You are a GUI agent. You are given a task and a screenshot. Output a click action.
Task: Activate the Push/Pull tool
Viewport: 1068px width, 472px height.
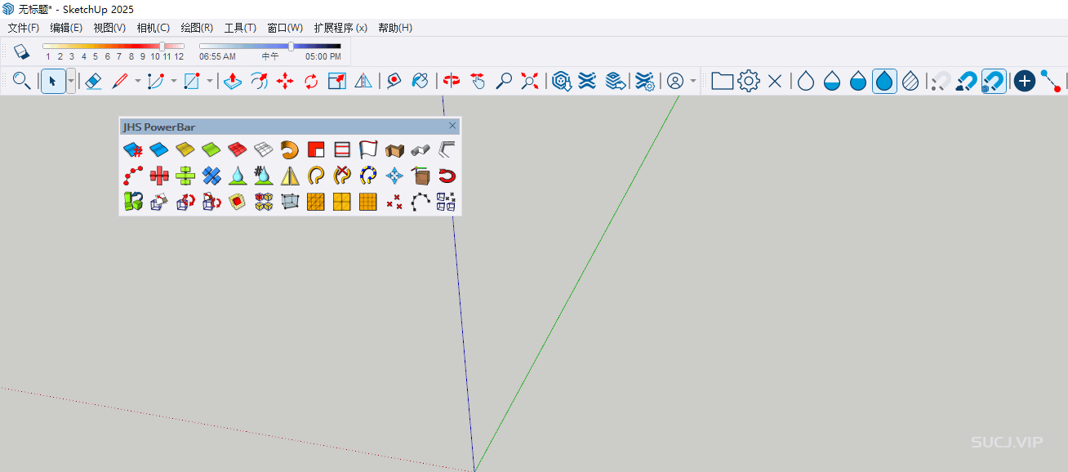[233, 81]
